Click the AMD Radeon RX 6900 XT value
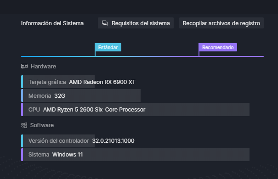 tap(102, 82)
